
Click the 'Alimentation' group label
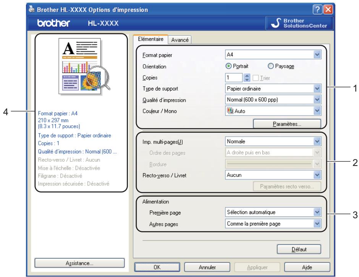coord(156,201)
